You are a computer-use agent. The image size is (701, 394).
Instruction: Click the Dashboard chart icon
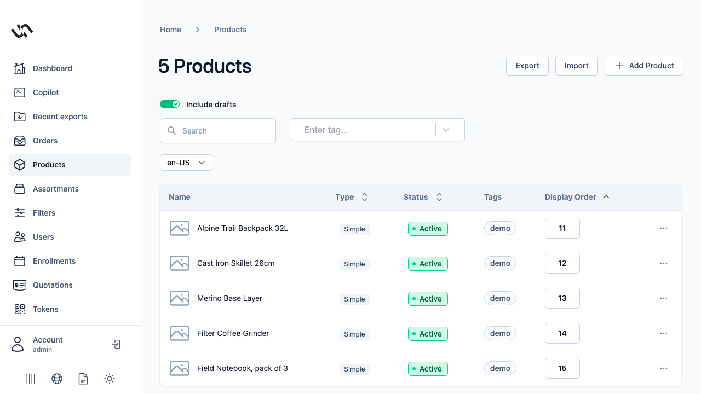click(x=20, y=68)
